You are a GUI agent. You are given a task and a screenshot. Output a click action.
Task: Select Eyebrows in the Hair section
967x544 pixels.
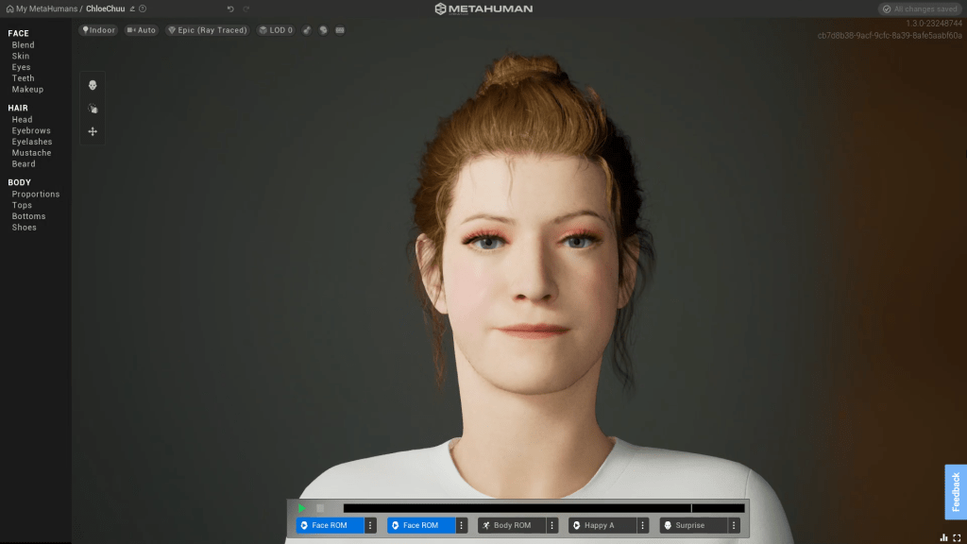click(x=31, y=130)
